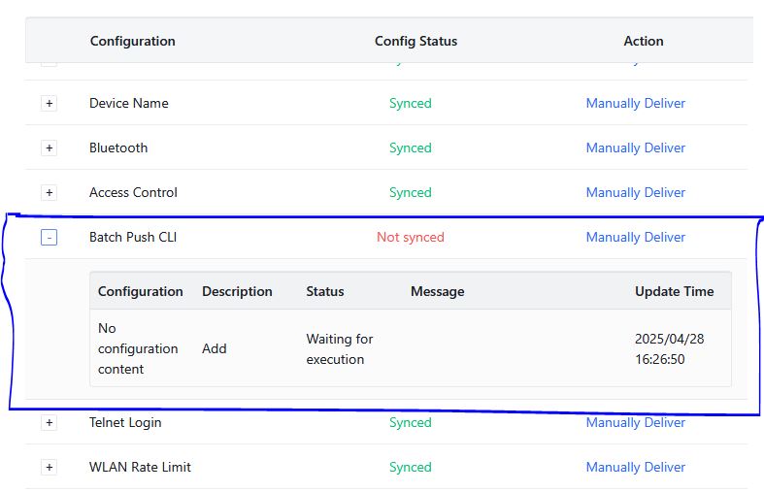This screenshot has width=764, height=492.
Task: Manually Deliver the Device Name config
Action: tap(635, 103)
